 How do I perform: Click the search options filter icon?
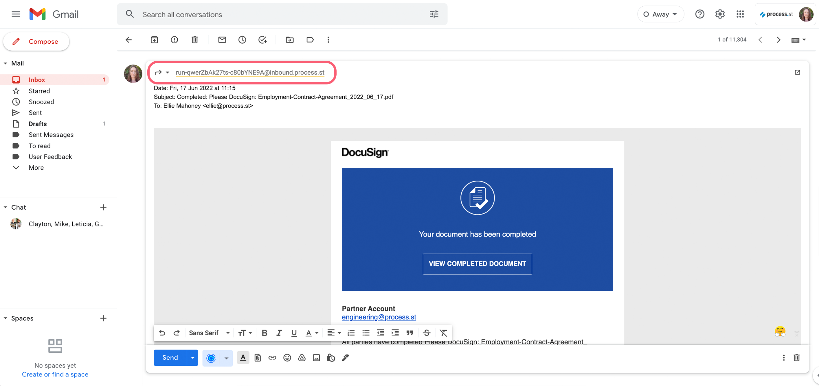(x=434, y=14)
